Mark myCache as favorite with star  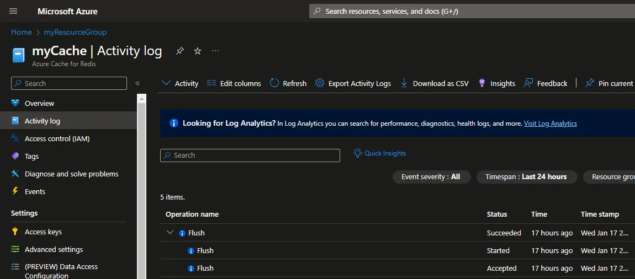click(x=198, y=51)
